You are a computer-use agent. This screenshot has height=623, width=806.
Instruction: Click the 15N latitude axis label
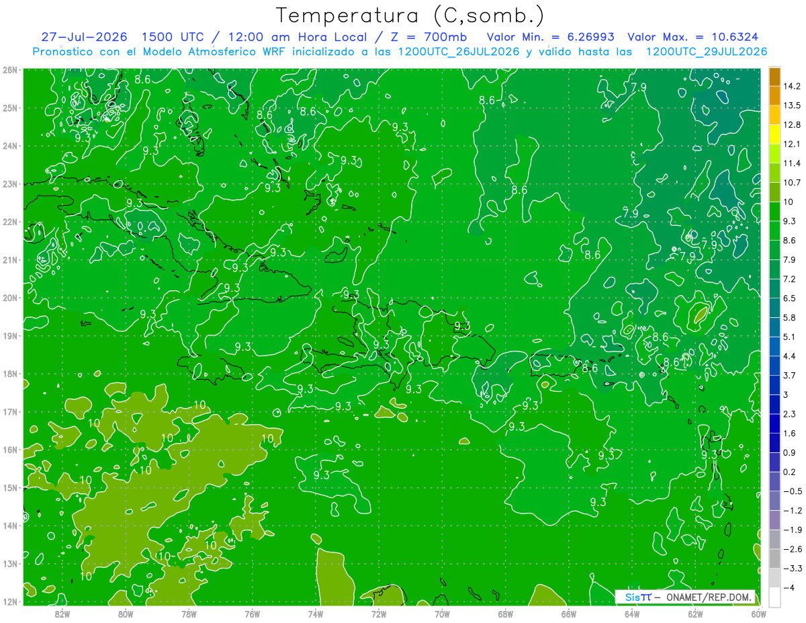(9, 487)
